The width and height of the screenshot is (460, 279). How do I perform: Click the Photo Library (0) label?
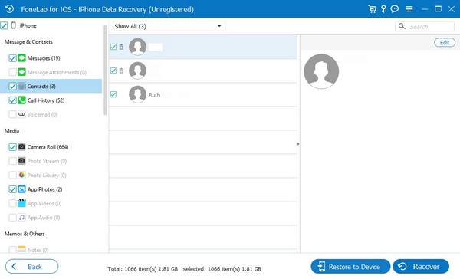47,176
